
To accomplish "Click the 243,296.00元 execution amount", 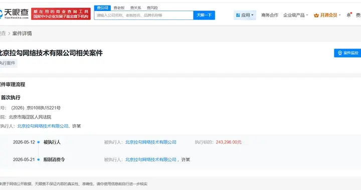I will coord(229,142).
